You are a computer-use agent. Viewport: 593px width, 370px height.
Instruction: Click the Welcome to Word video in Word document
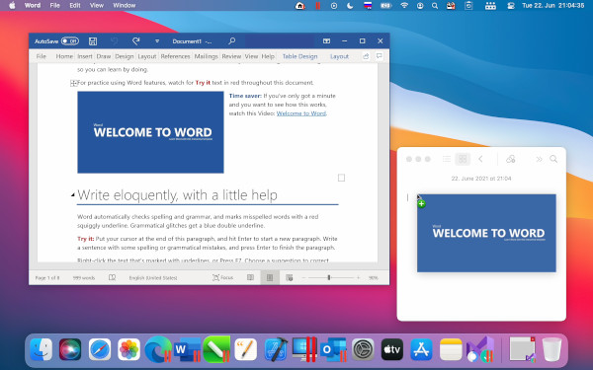[150, 132]
